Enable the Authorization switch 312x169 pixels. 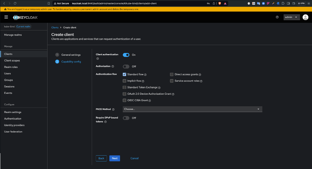pos(126,66)
